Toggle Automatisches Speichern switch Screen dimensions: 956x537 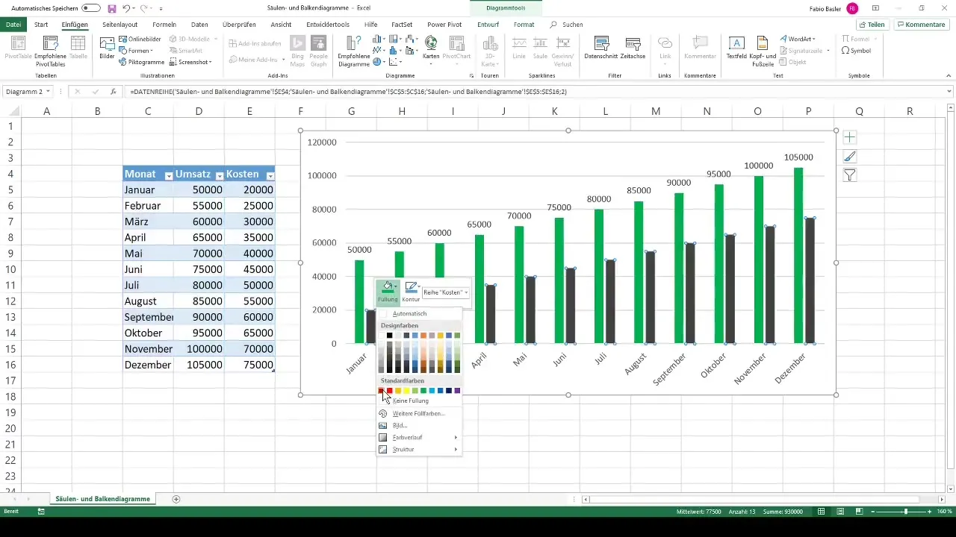(x=91, y=8)
